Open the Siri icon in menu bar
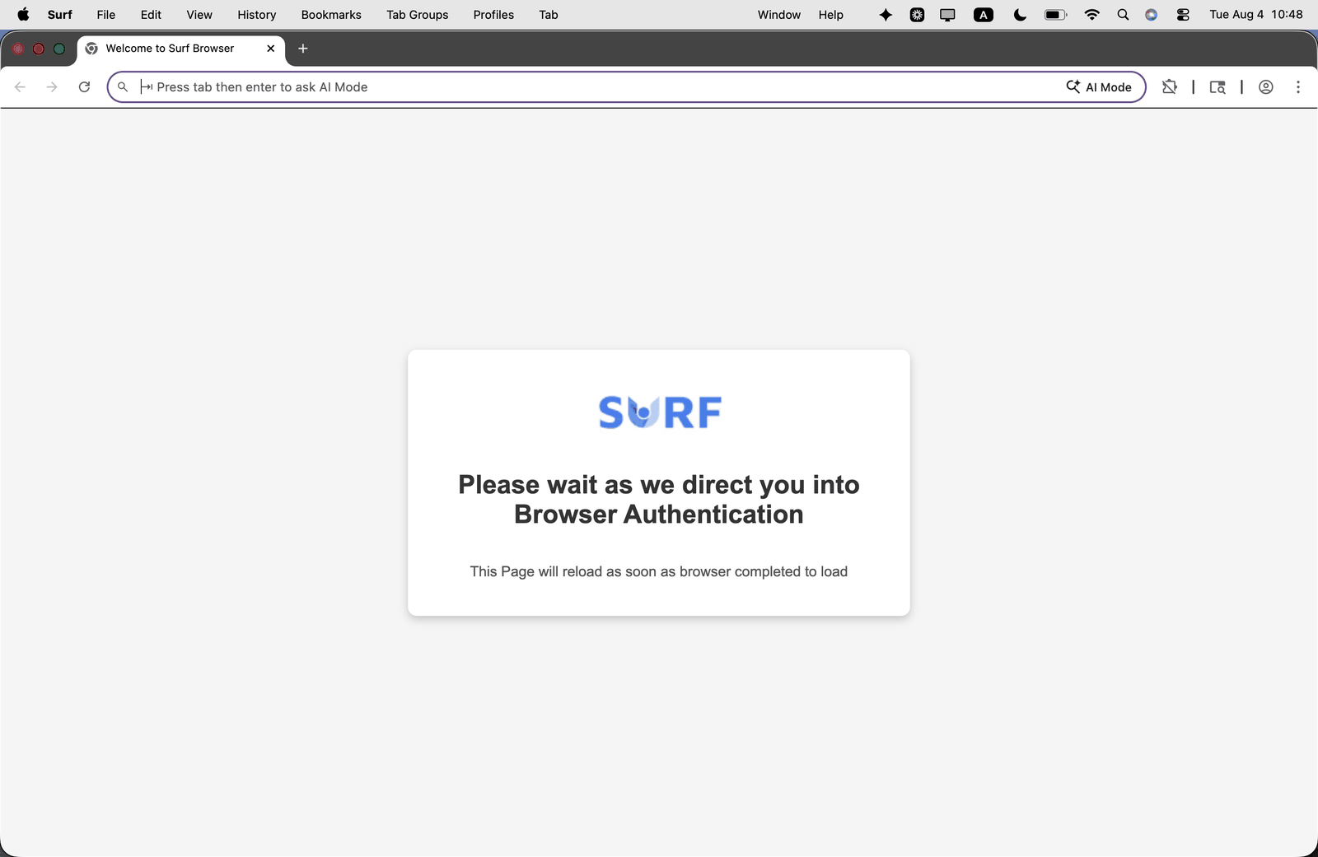 click(x=1152, y=15)
